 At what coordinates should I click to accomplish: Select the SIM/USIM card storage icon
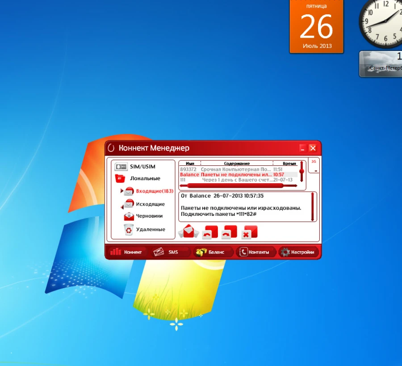pos(121,167)
